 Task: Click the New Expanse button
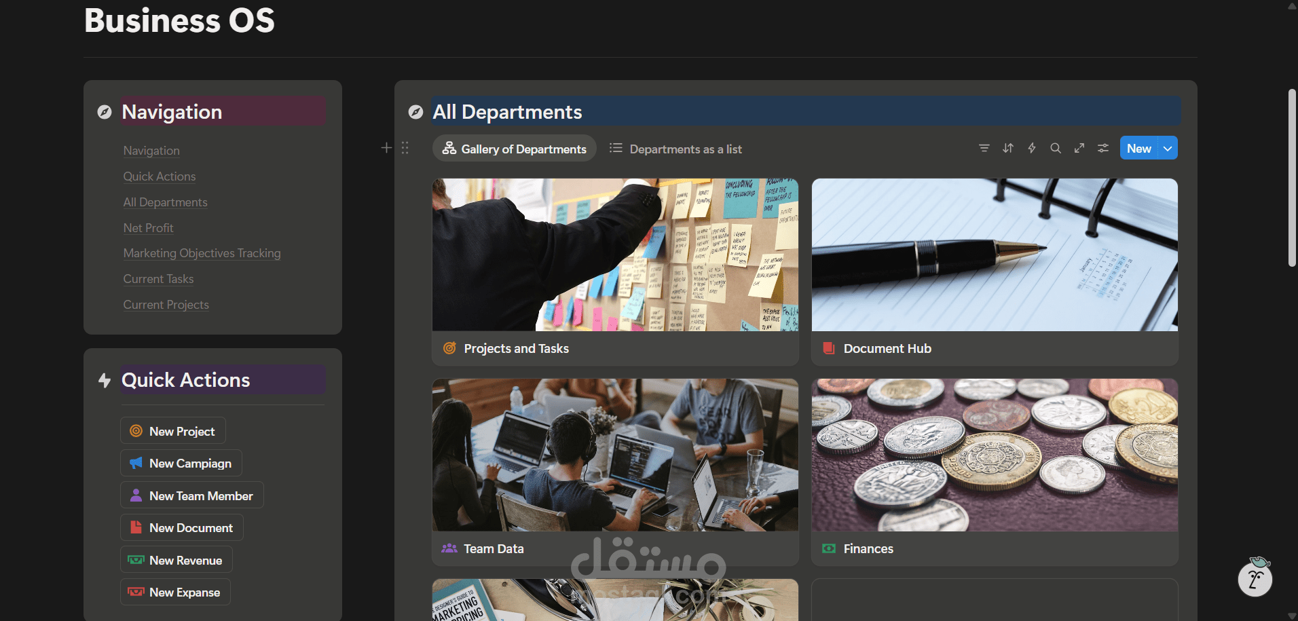click(175, 592)
